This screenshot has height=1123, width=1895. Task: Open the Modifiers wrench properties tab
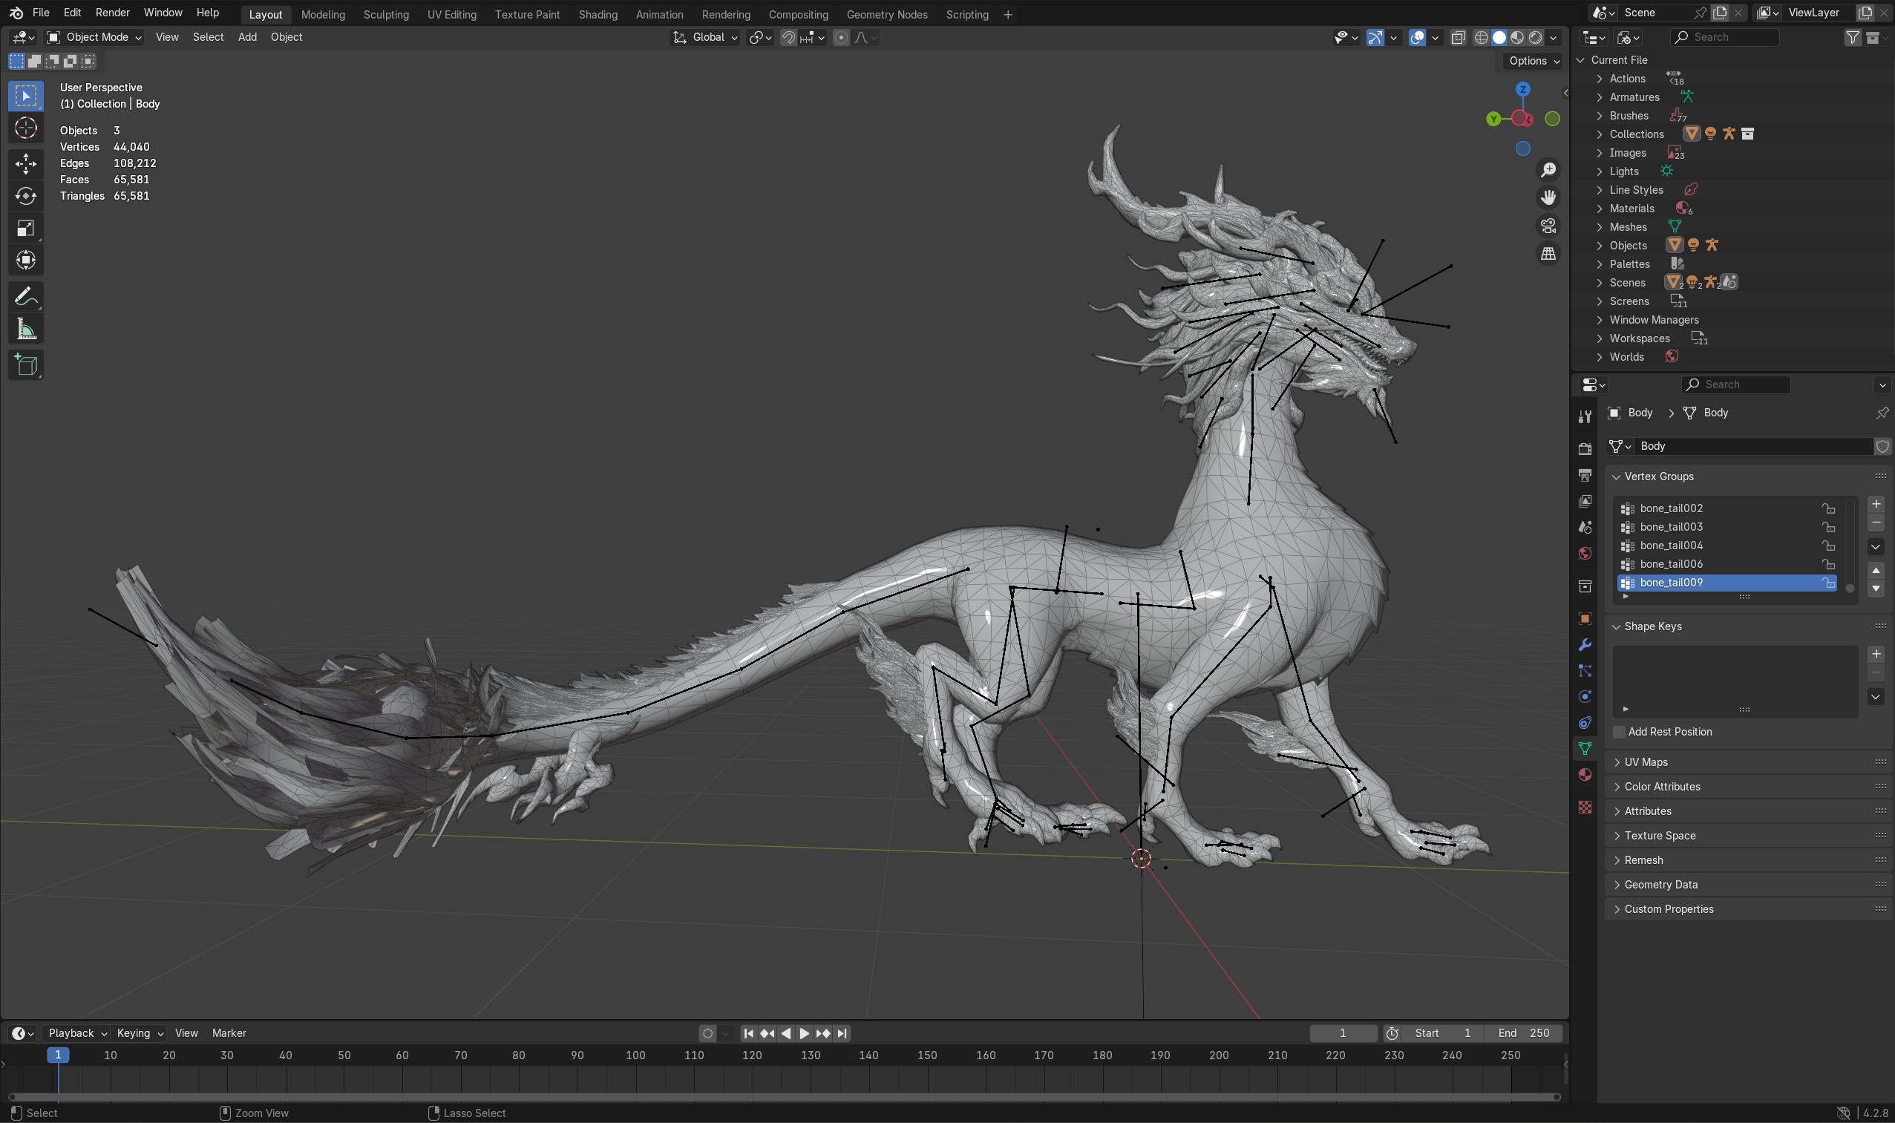click(x=1585, y=645)
